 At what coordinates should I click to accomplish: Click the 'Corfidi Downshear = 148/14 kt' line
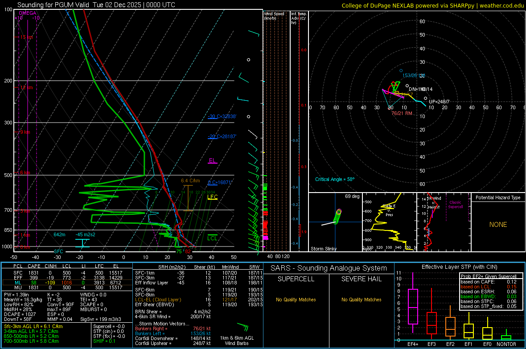[173, 338]
